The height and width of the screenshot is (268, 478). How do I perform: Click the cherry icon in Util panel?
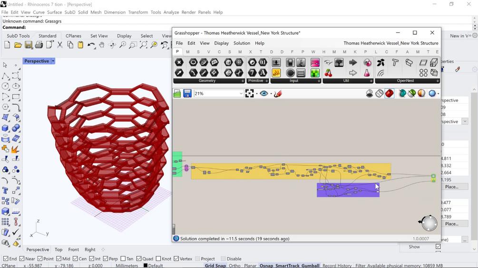click(328, 73)
